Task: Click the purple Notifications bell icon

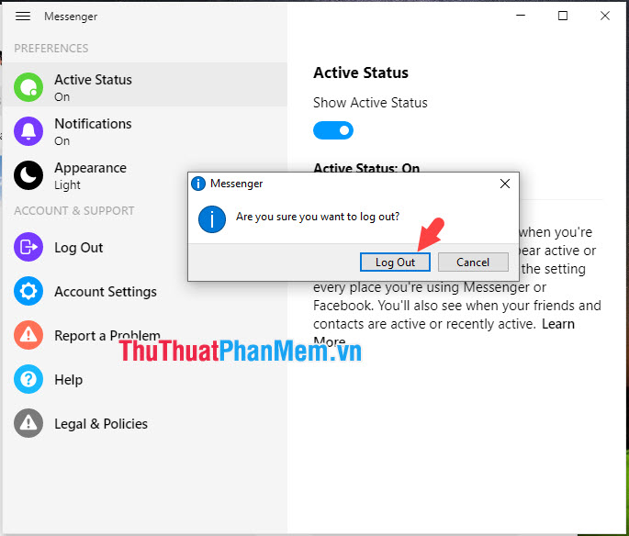Action: coord(28,131)
